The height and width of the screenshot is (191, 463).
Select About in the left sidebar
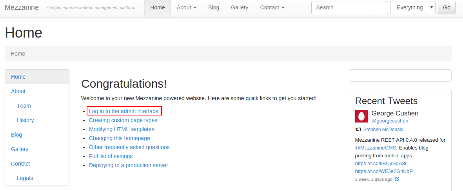pos(37,91)
